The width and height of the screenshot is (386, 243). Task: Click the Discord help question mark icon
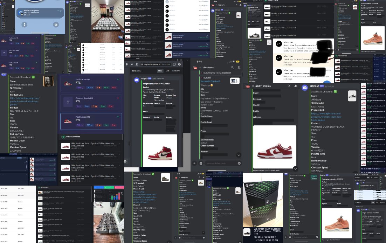[179, 64]
